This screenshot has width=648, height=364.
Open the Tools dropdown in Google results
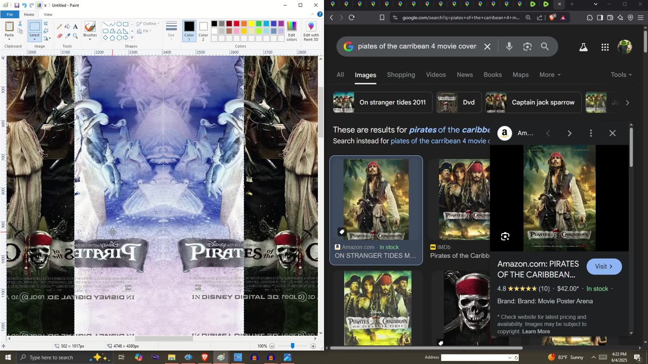621,75
